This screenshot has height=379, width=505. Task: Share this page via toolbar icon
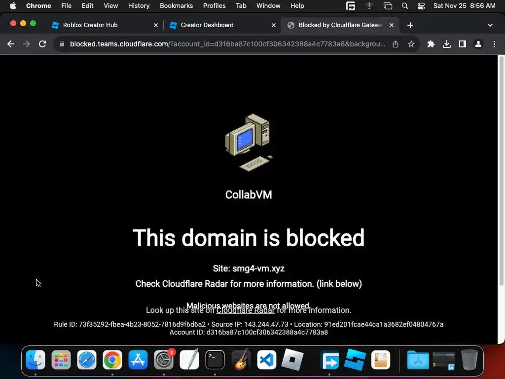(396, 44)
